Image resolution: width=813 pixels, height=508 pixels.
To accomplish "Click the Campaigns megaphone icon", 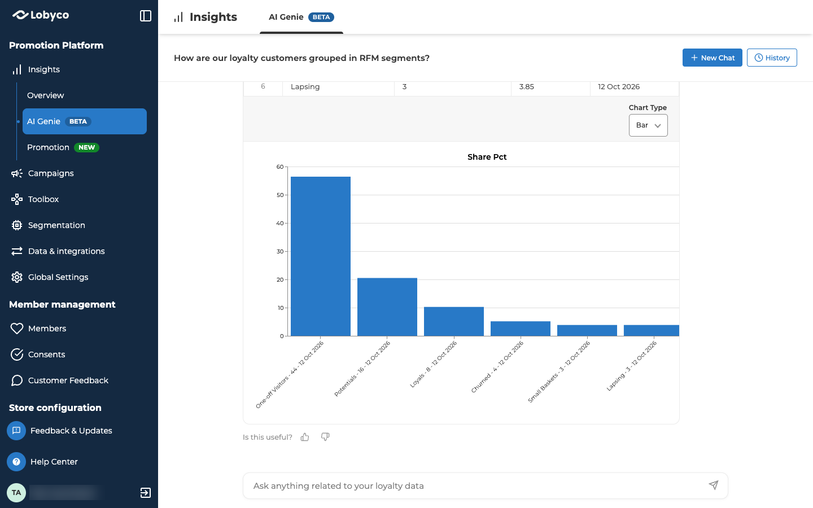I will [x=17, y=173].
